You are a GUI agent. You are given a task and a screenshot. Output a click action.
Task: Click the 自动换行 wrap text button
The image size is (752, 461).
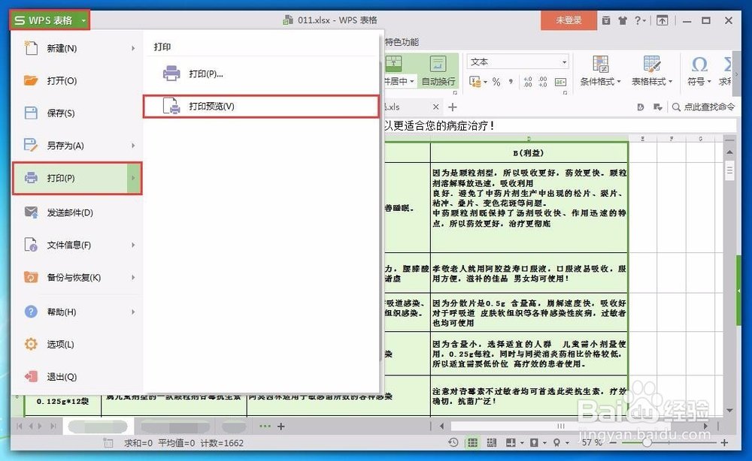click(x=438, y=71)
